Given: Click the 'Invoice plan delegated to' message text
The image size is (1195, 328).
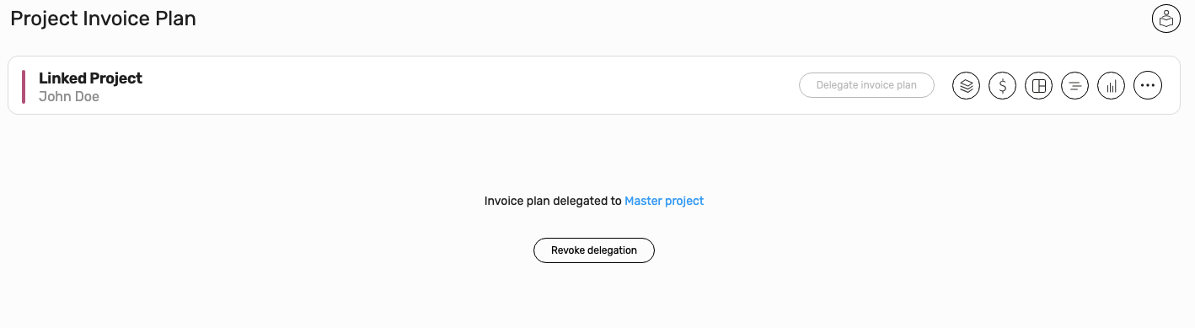Looking at the screenshot, I should [553, 201].
